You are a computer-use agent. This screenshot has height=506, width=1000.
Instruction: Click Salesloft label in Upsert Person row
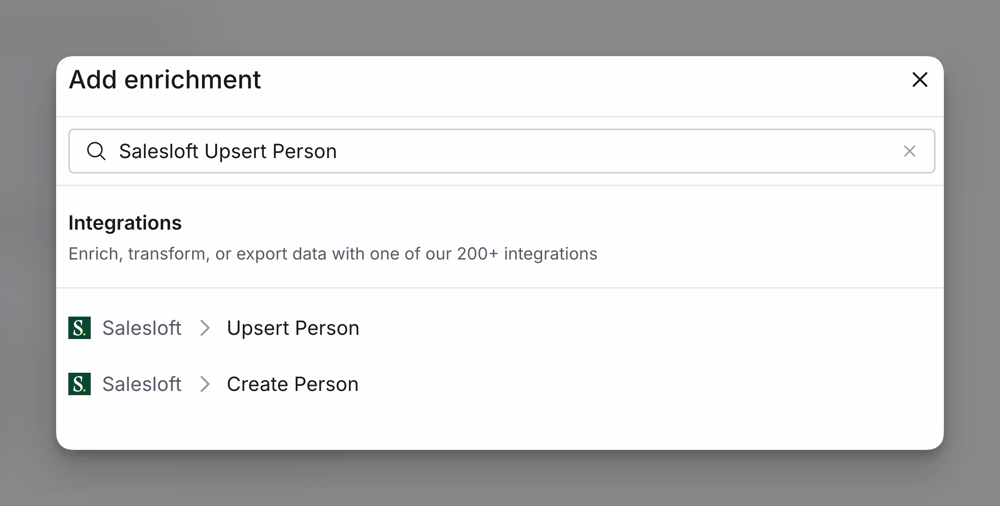[x=142, y=328]
